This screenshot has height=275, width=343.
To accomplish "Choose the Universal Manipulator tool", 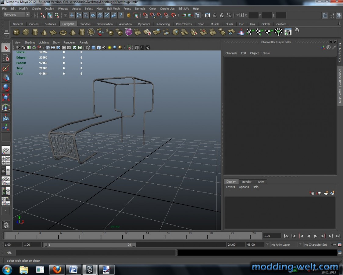I will pyautogui.click(x=6, y=108).
